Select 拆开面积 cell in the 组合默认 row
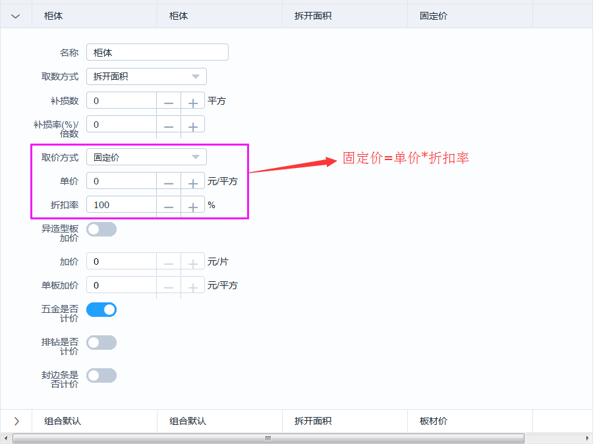This screenshot has height=444, width=595. 345,421
